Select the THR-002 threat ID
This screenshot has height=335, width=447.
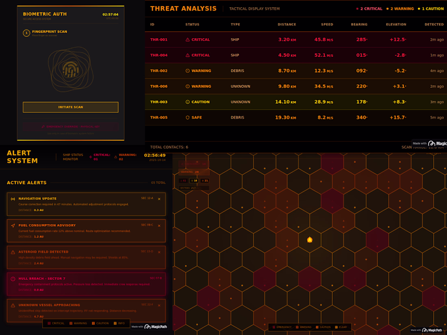click(x=159, y=71)
